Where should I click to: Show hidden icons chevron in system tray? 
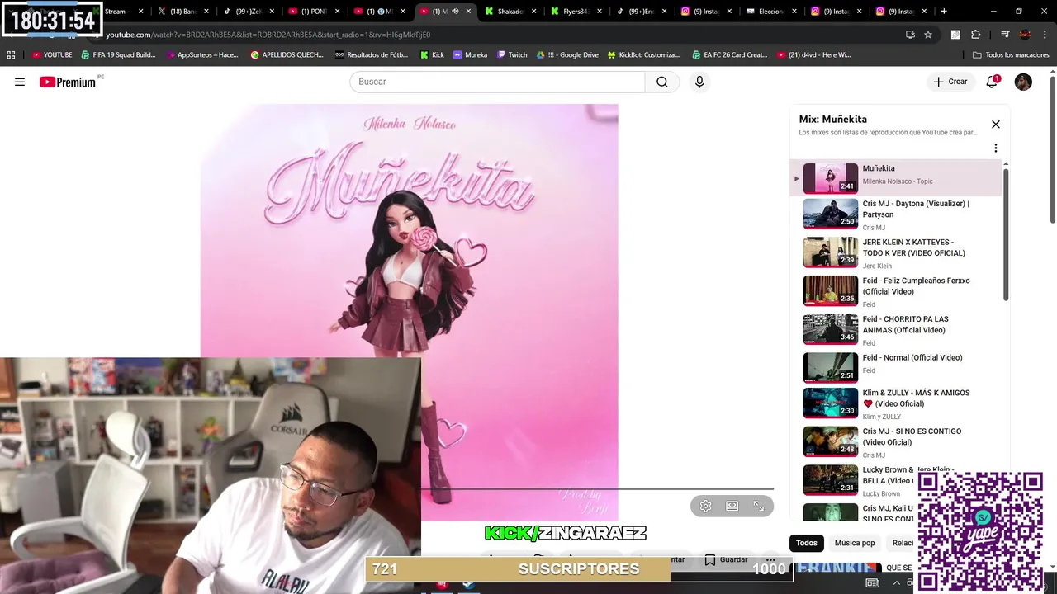coord(897,583)
